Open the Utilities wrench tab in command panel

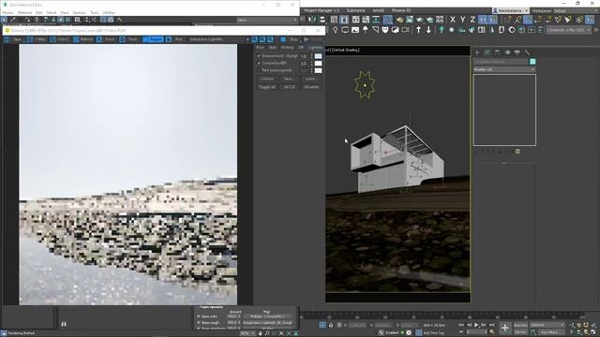click(x=527, y=52)
